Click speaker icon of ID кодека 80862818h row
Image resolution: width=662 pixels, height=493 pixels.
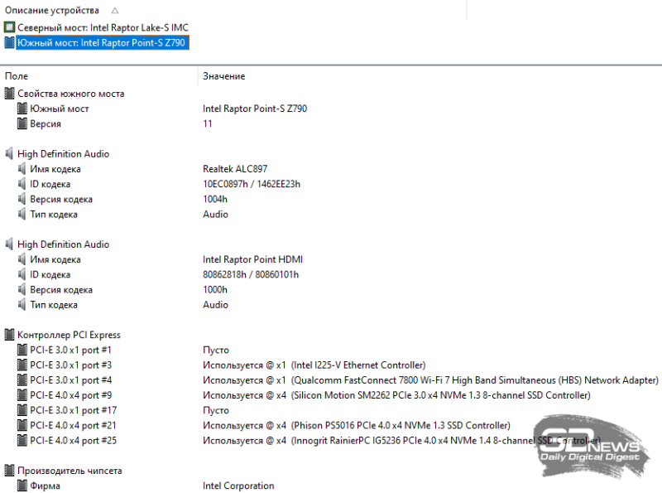tap(22, 274)
